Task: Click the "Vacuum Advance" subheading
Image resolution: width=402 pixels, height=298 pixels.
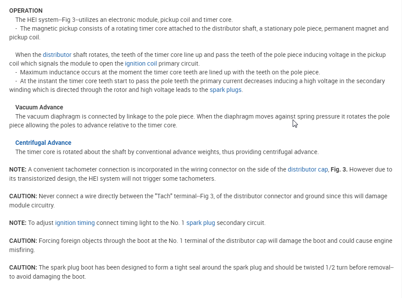Action: tap(39, 107)
